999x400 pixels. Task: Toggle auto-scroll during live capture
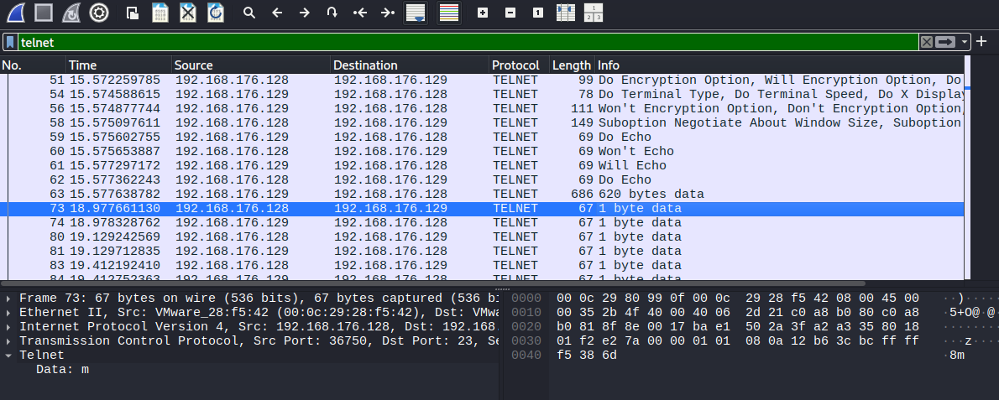tap(416, 13)
